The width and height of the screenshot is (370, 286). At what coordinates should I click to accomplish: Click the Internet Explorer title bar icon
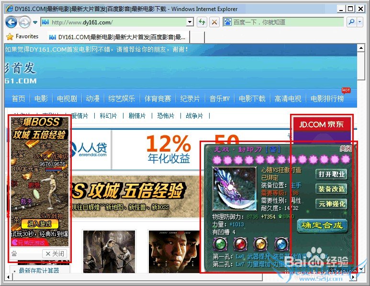pyautogui.click(x=10, y=9)
